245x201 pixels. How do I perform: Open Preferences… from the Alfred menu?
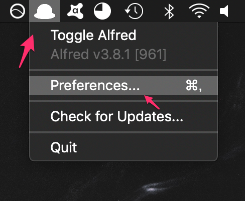click(124, 86)
